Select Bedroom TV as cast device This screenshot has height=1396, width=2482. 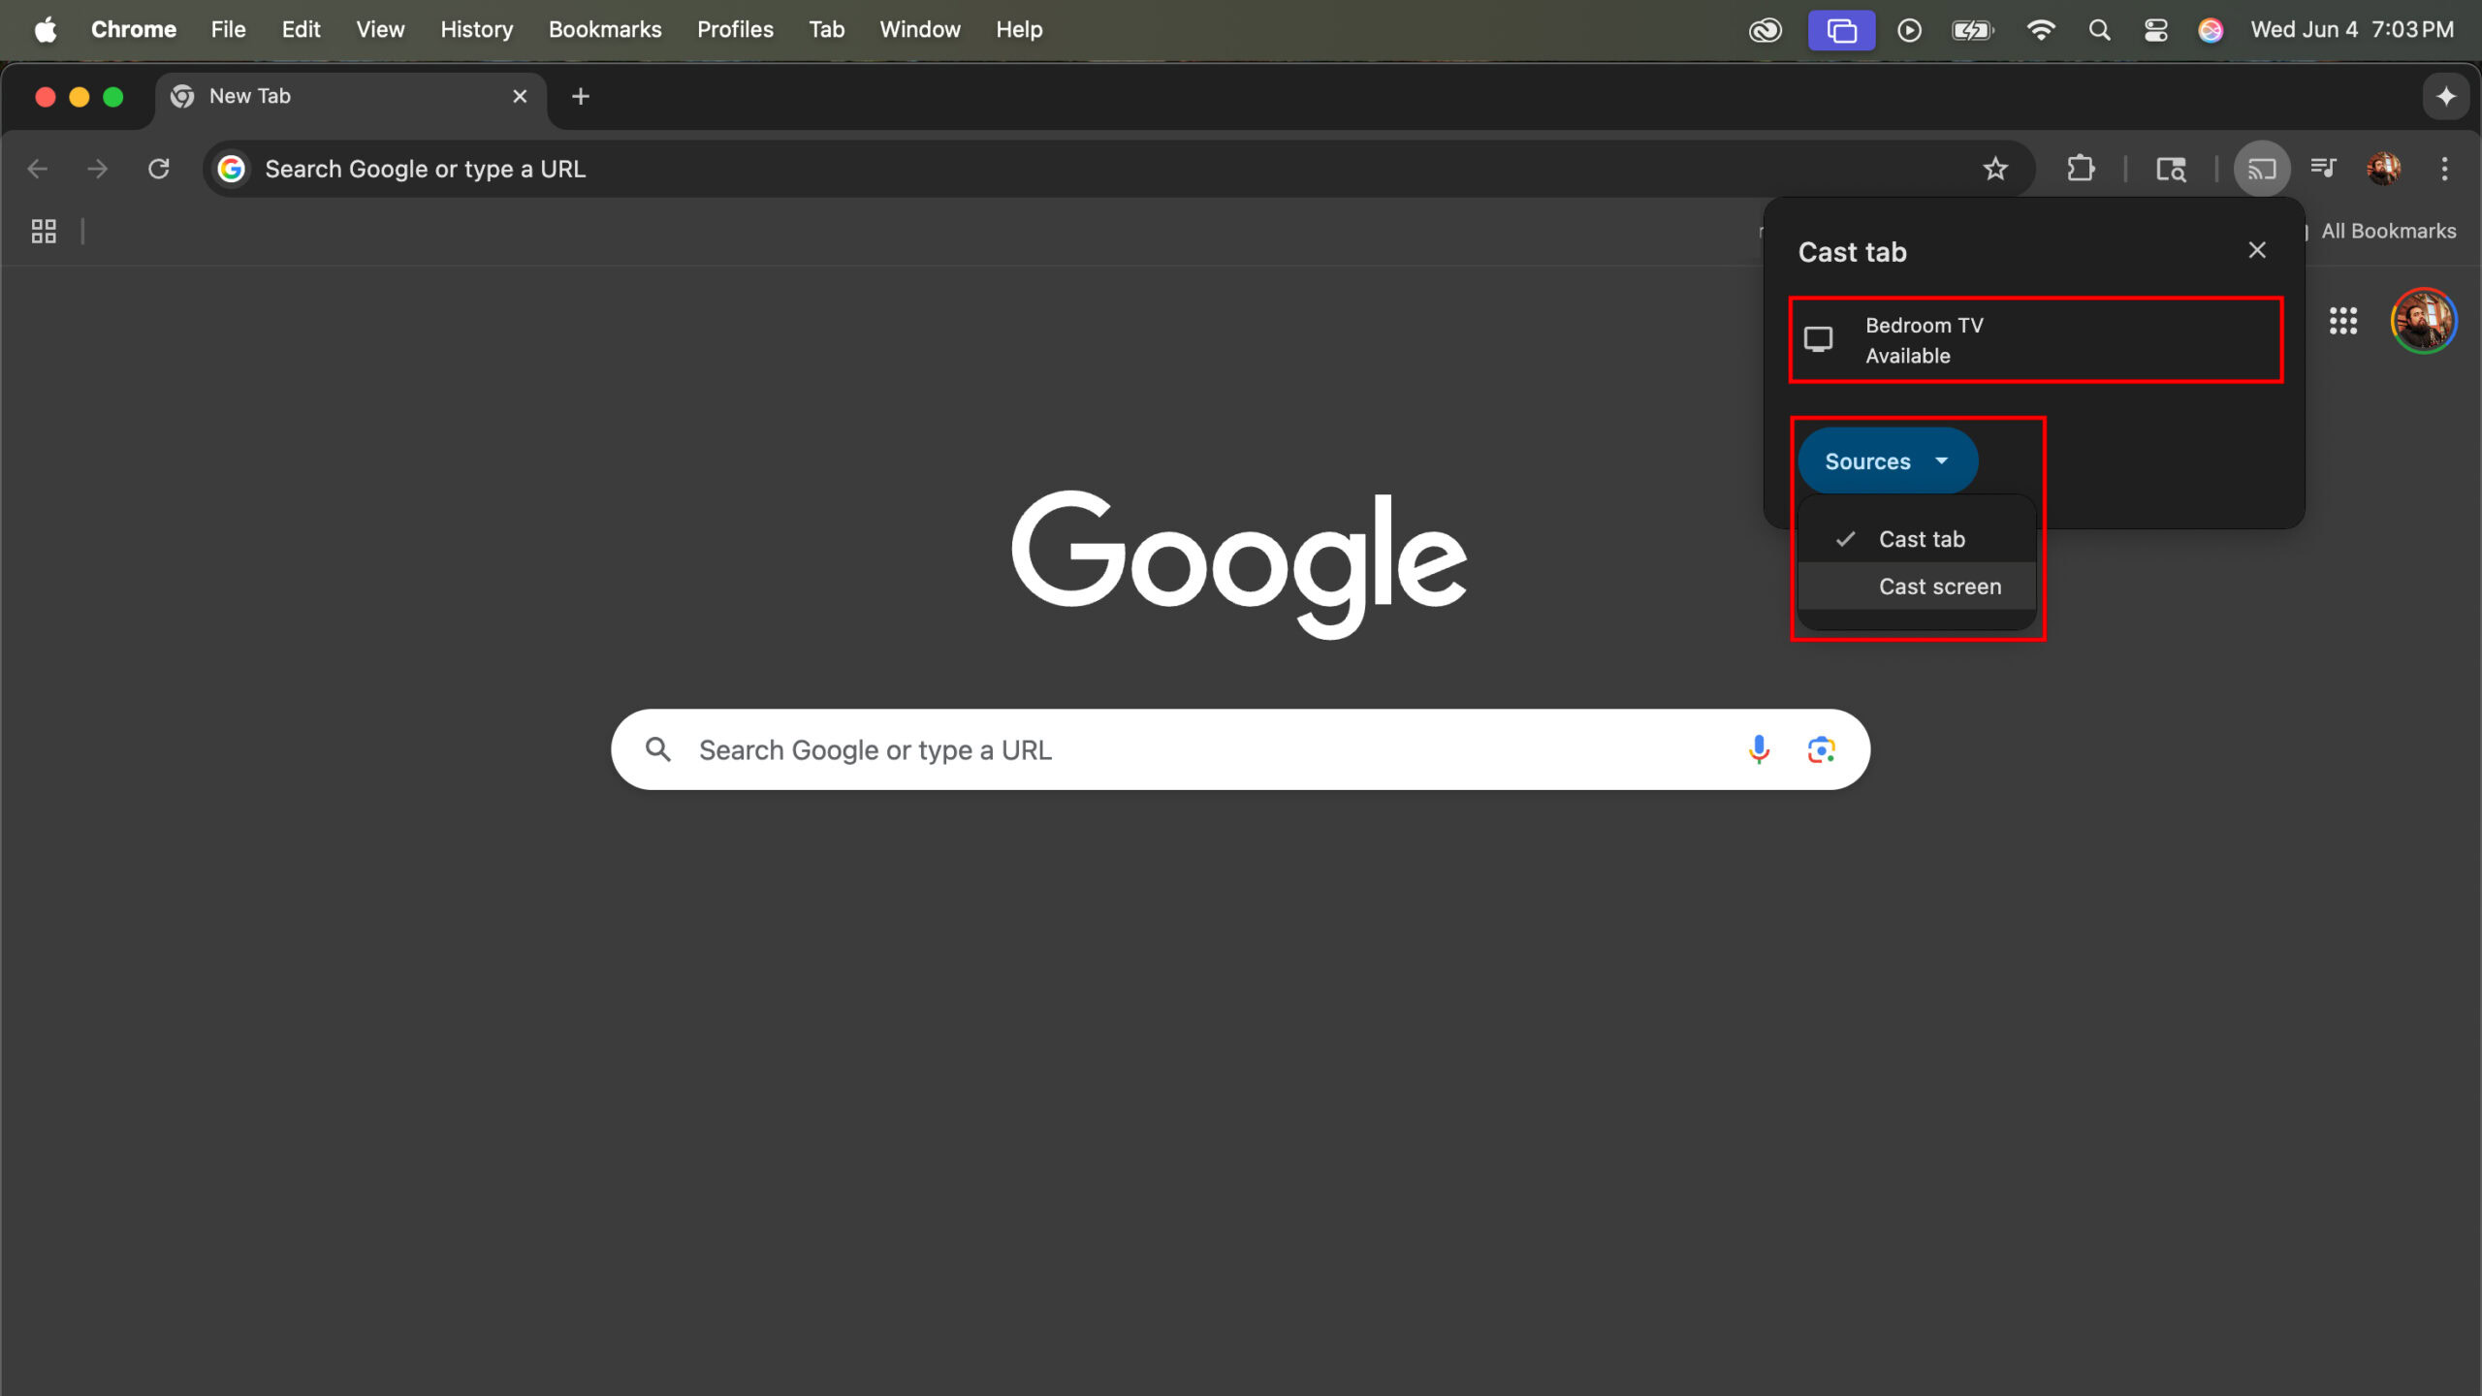click(2034, 340)
